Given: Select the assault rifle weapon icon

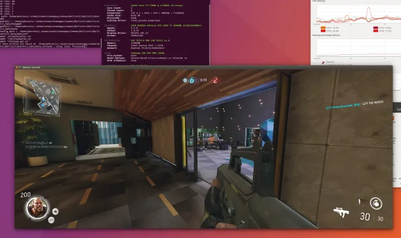Looking at the screenshot, I should [341, 212].
